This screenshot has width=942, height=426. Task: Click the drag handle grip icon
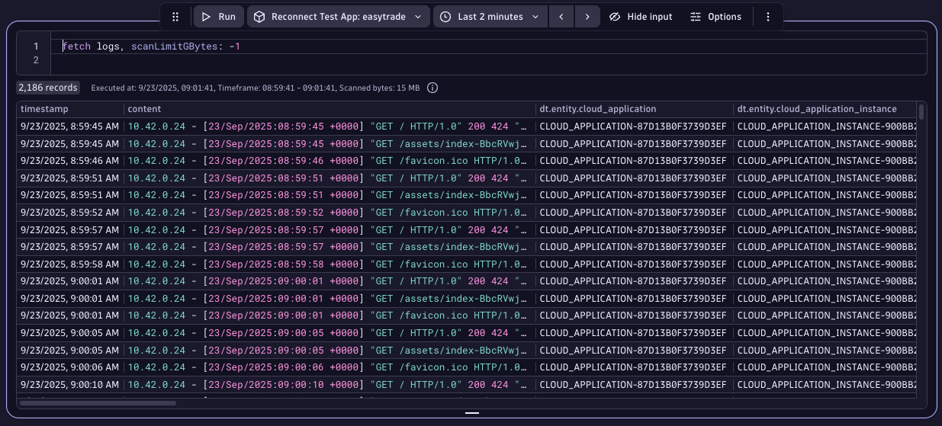pyautogui.click(x=175, y=17)
